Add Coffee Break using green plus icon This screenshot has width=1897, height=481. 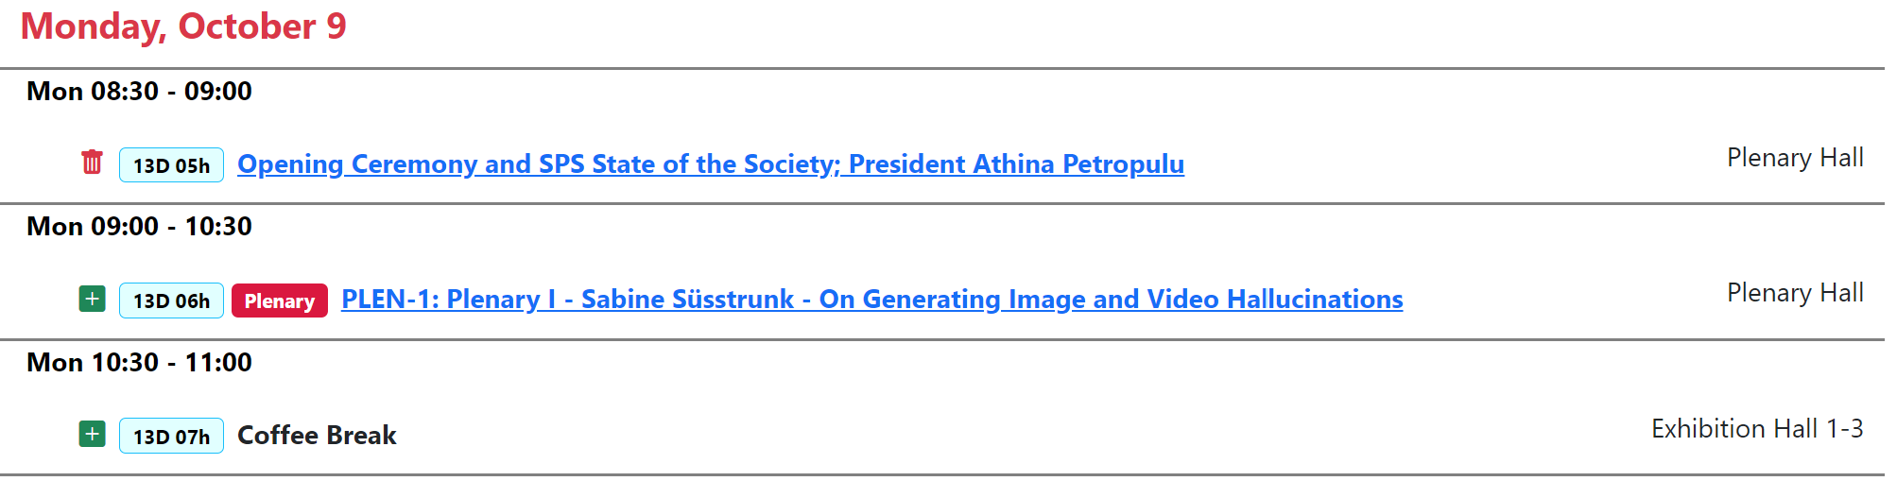(92, 435)
